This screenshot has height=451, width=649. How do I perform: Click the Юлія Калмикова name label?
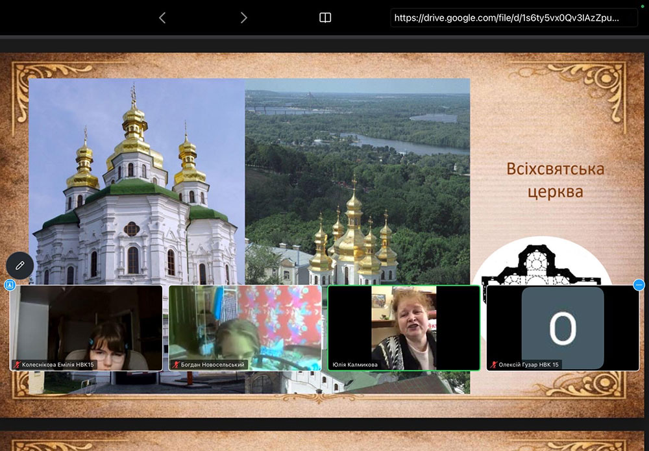tap(355, 365)
